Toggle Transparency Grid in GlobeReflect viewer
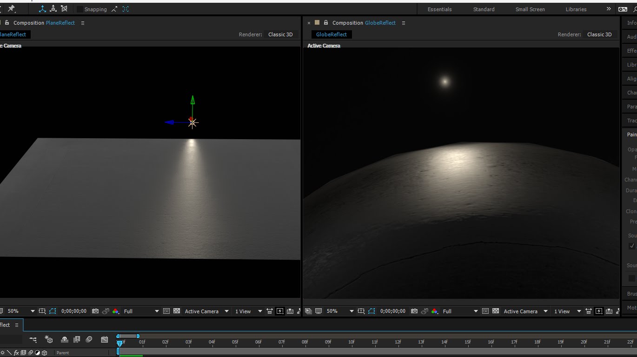Viewport: 637px width, 357px height. click(496, 311)
